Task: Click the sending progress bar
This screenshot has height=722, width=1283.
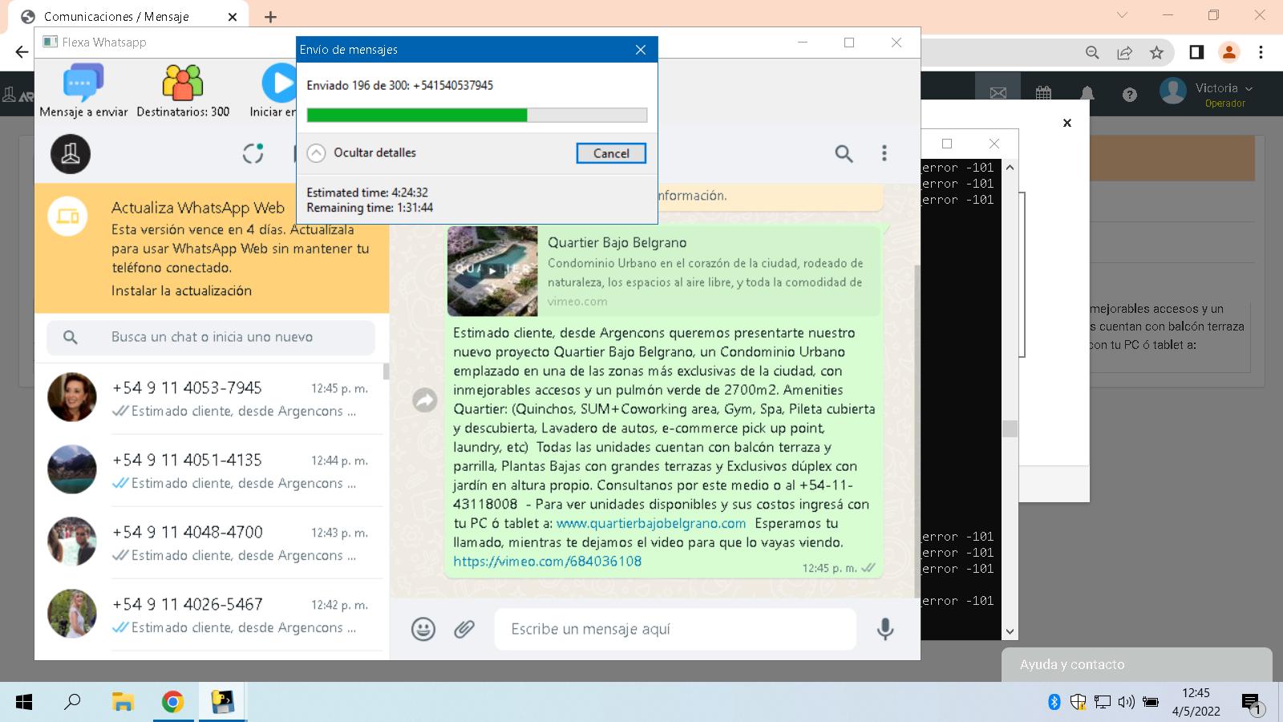Action: [476, 116]
